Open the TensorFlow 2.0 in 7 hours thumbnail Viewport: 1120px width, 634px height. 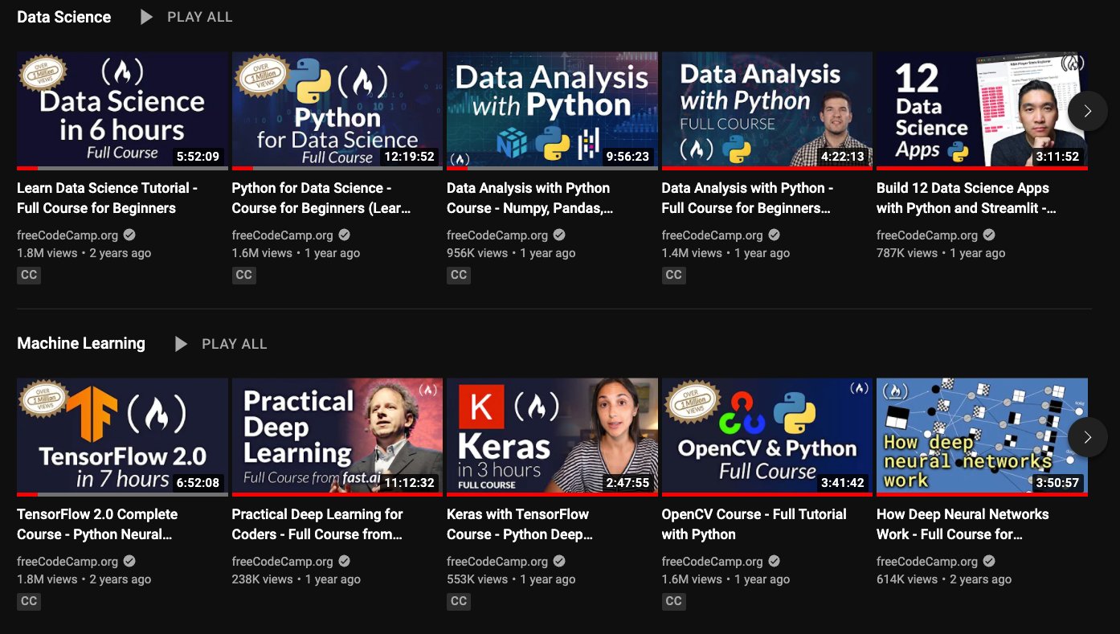pos(122,437)
